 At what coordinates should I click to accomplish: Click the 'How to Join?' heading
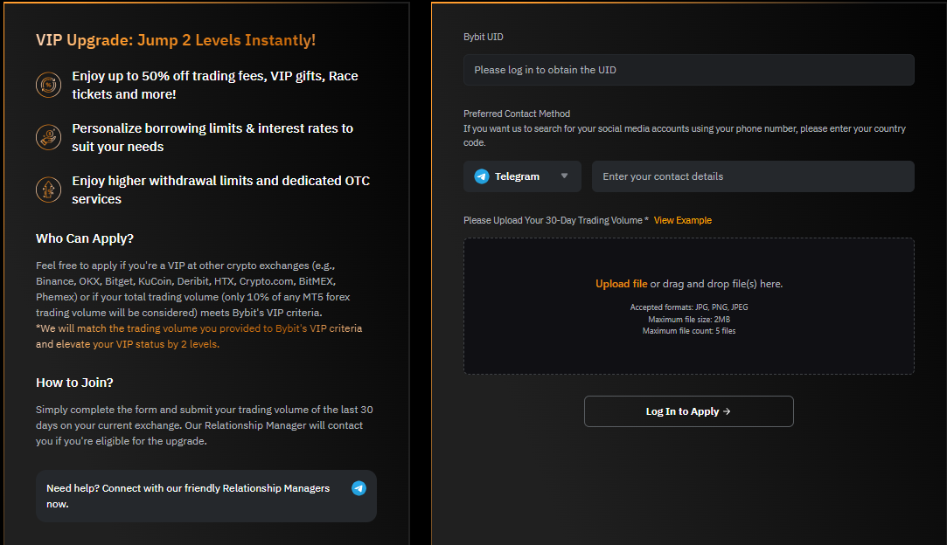tap(74, 383)
